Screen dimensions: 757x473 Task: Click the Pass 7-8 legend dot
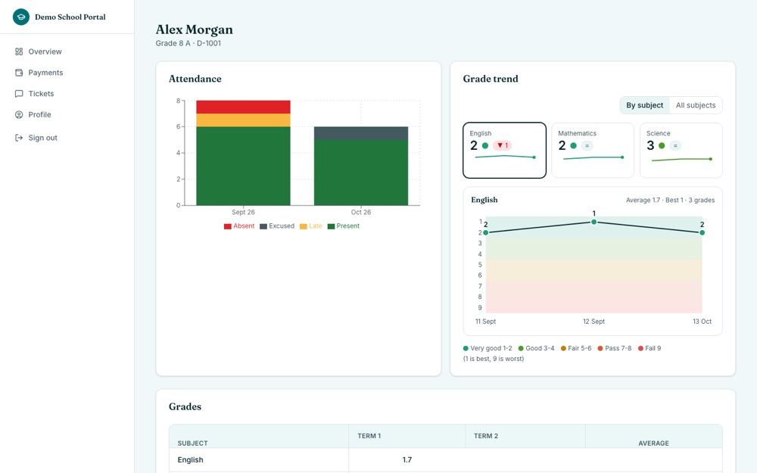click(600, 348)
